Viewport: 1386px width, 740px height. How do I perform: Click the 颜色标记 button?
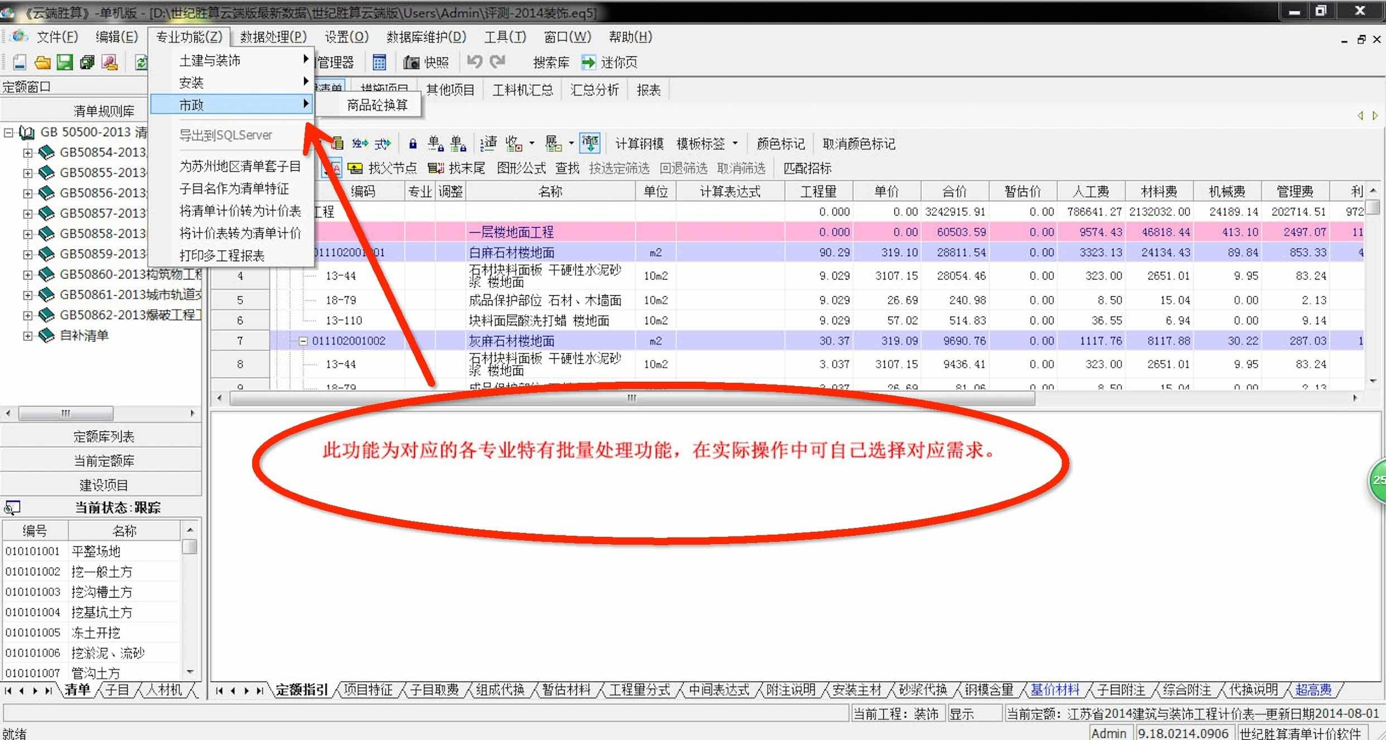tap(781, 144)
